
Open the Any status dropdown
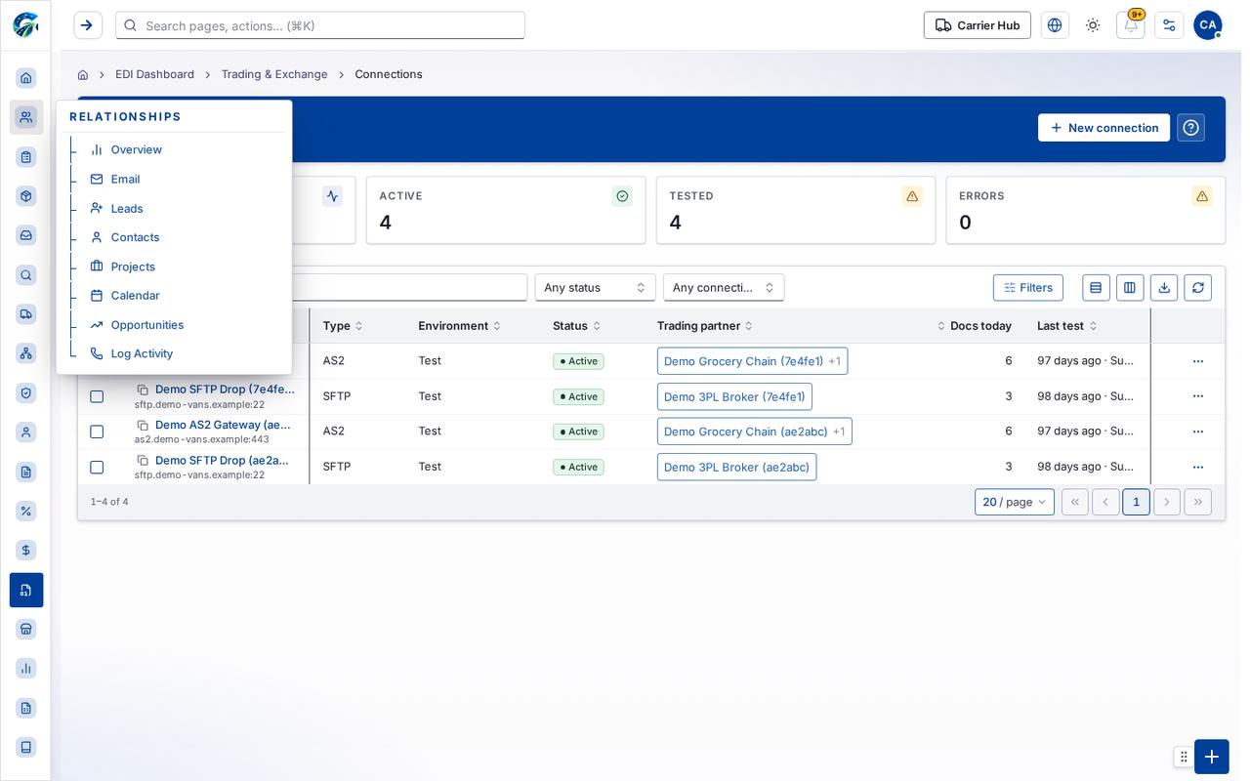coord(595,288)
